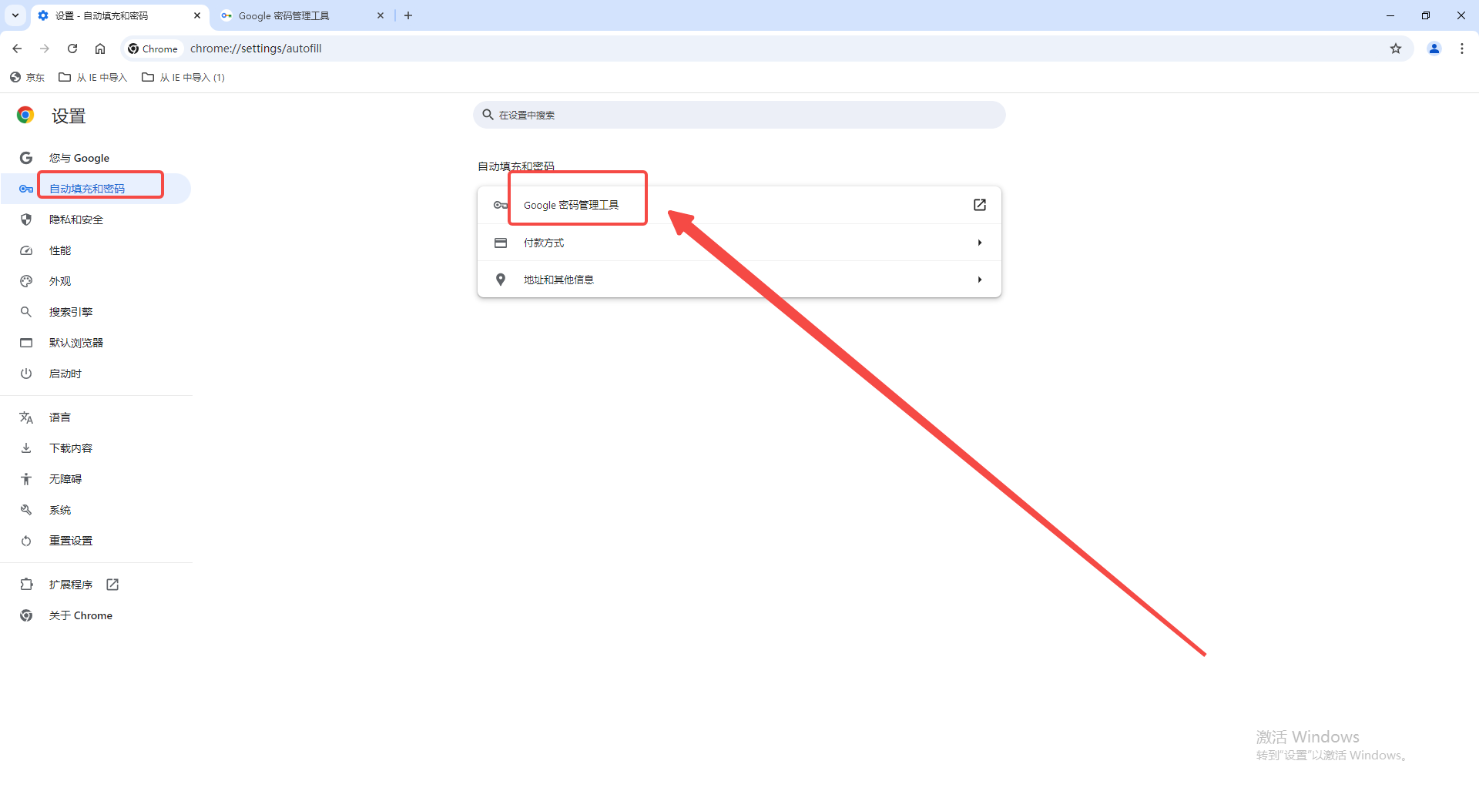This screenshot has height=801, width=1479.
Task: Click the palette icon for 外观
Action: click(x=26, y=281)
